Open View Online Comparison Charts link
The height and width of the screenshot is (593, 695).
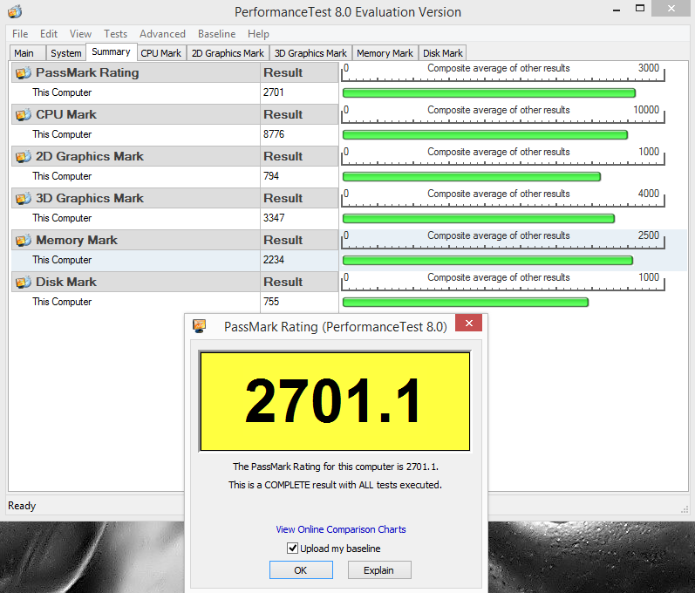pyautogui.click(x=340, y=529)
